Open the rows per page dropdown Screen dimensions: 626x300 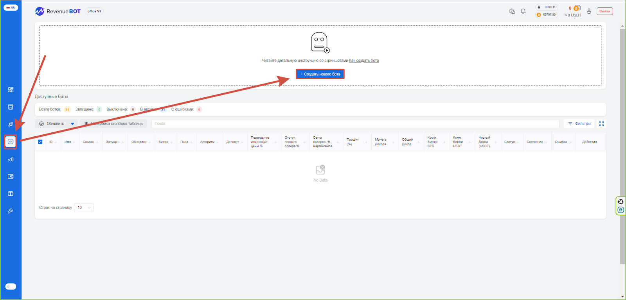tap(84, 208)
